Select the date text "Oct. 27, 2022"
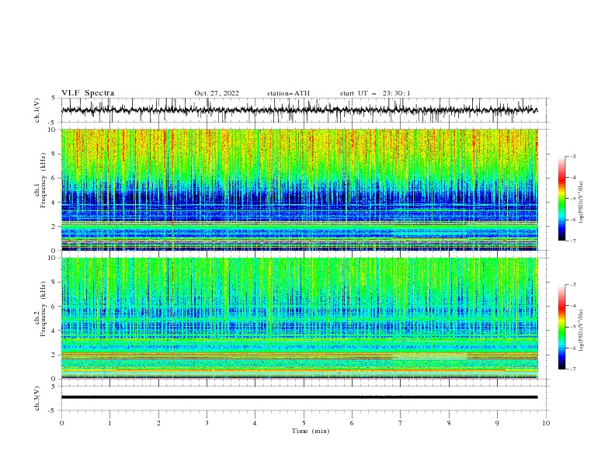The image size is (615, 475). tap(217, 93)
